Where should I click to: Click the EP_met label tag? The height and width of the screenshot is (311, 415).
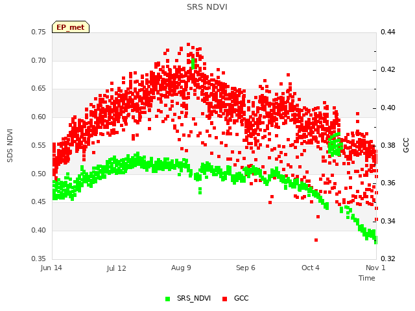(x=71, y=27)
